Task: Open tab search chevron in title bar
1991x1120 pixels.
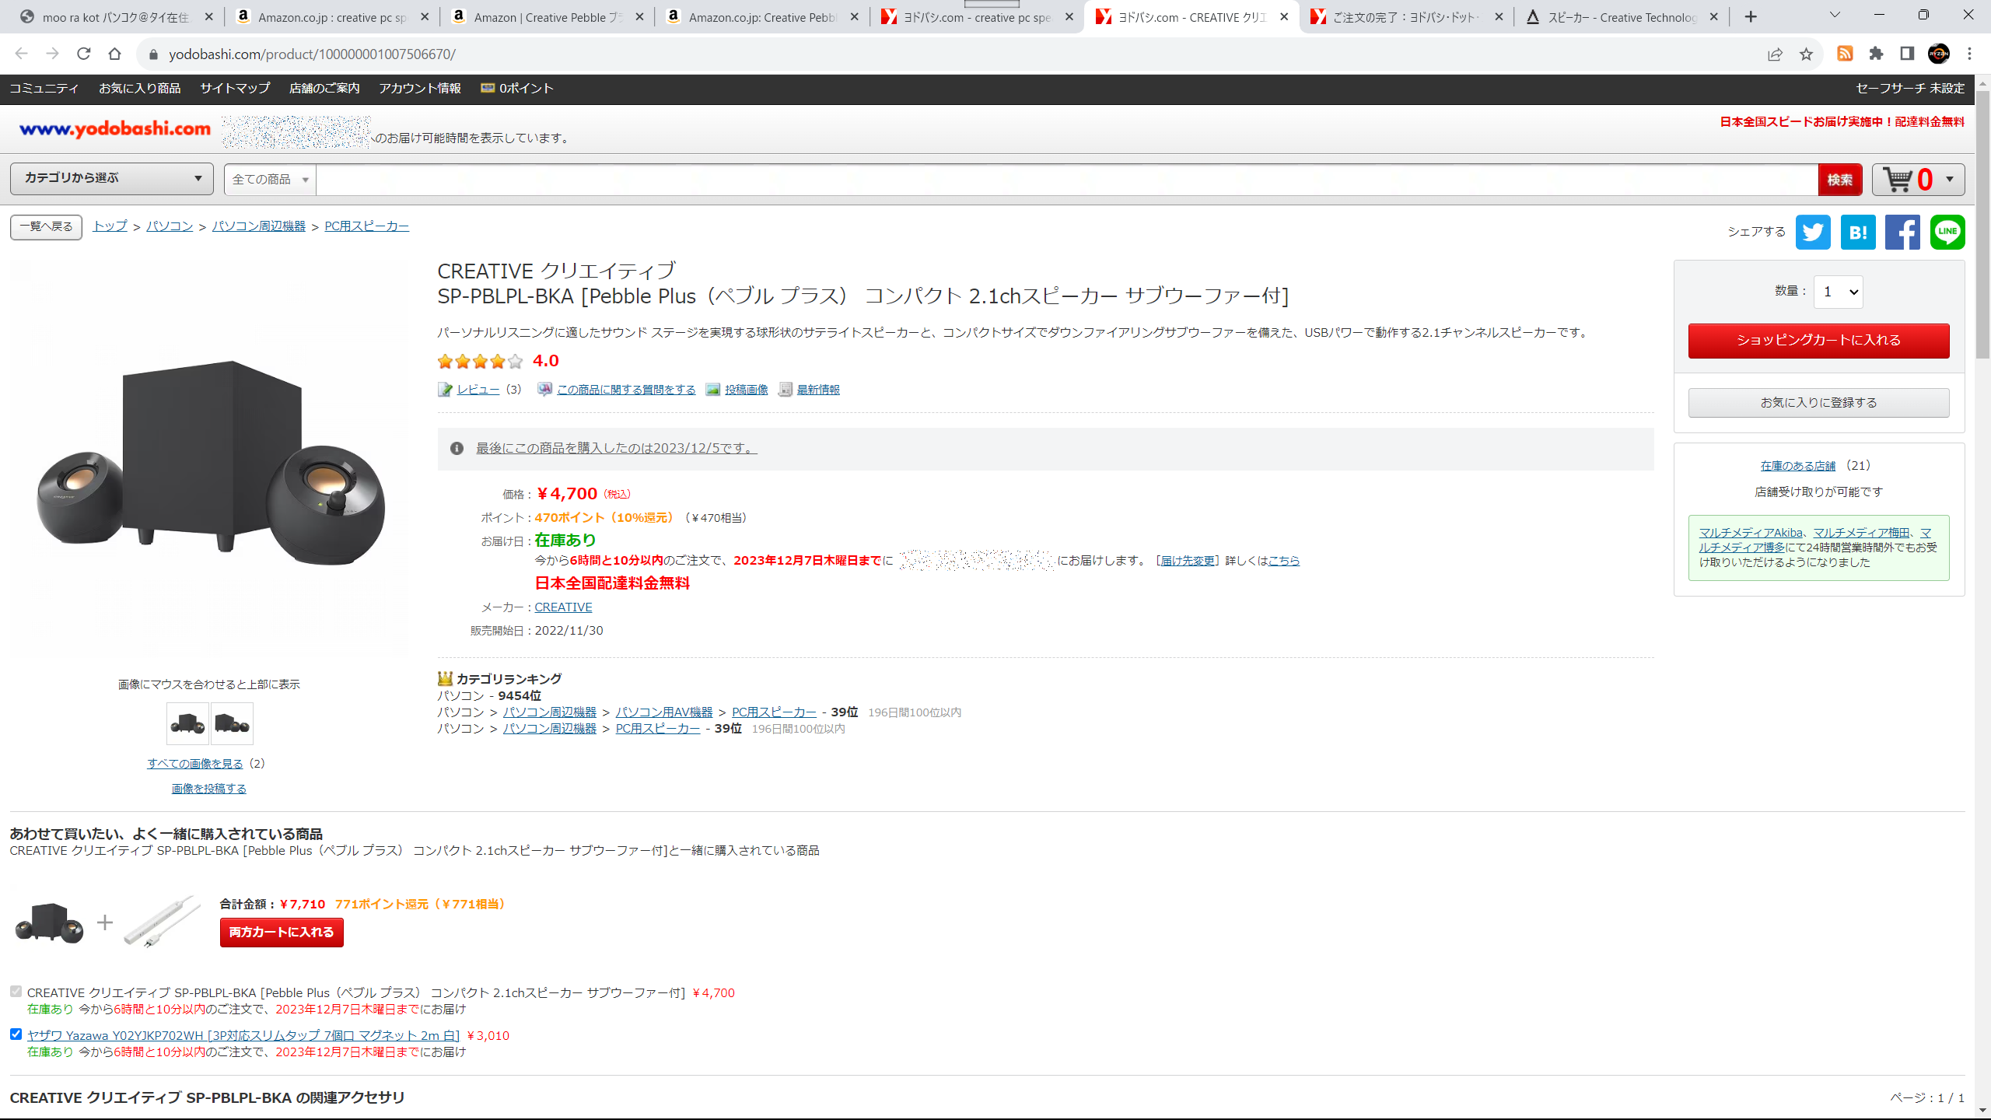Action: click(1835, 15)
